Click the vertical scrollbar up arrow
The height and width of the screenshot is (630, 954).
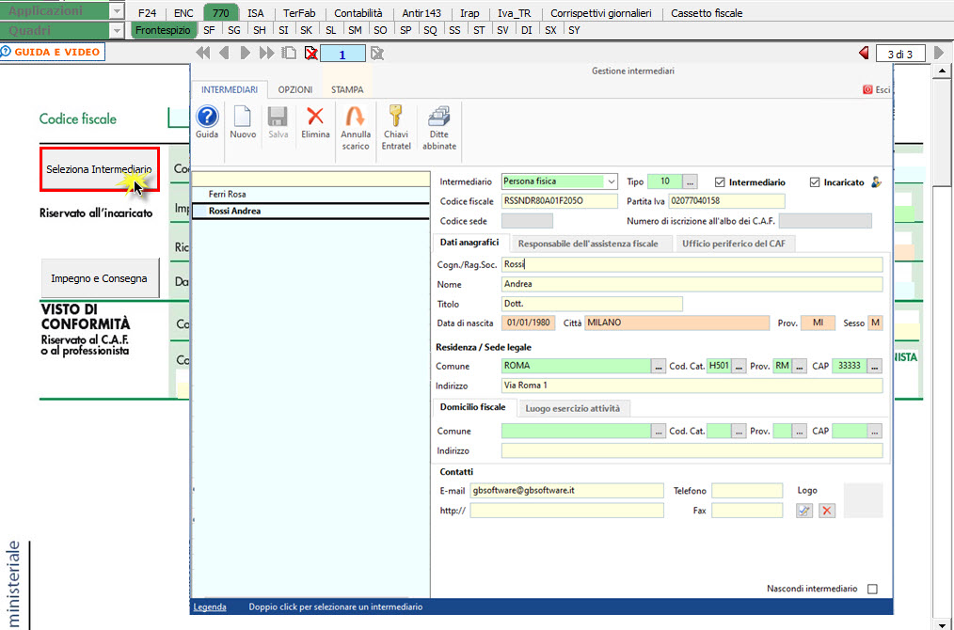click(942, 71)
